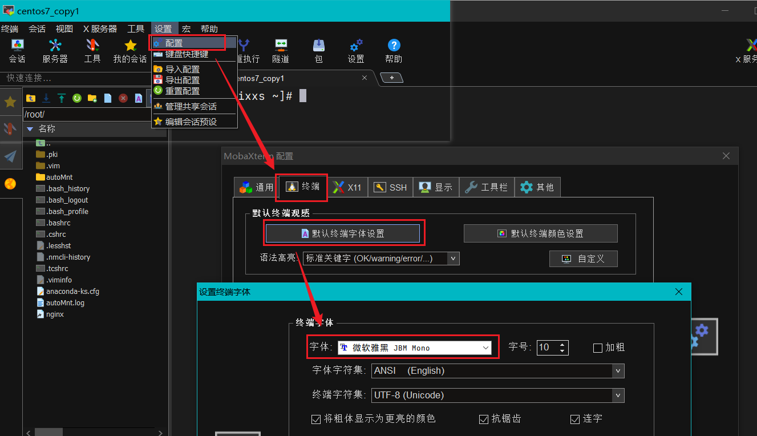Open the star favorites sidebar tab
Screen dimensions: 757x436
click(x=10, y=102)
